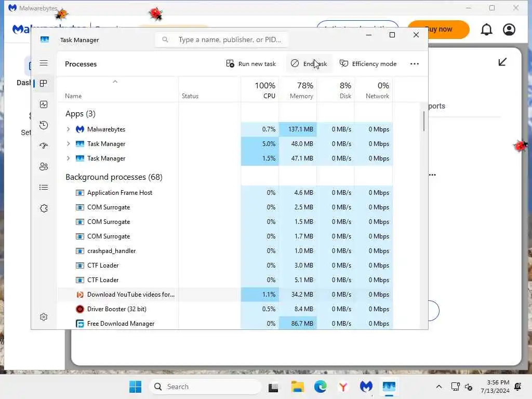Focus the Task Manager search box
The height and width of the screenshot is (399, 532).
(222, 39)
